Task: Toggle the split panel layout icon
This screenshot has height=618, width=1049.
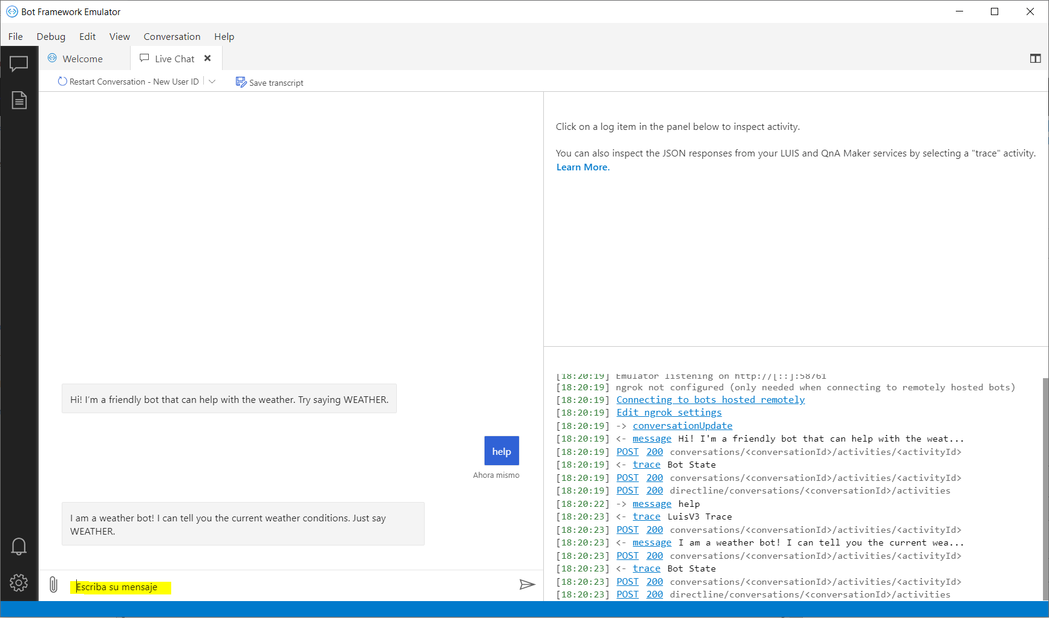Action: [x=1036, y=58]
